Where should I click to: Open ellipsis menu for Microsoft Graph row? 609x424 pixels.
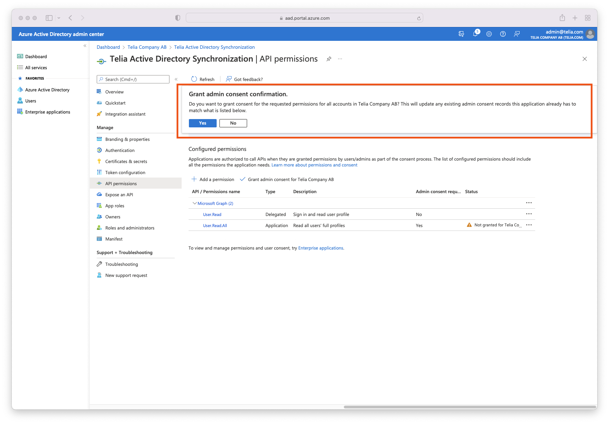[x=529, y=203]
